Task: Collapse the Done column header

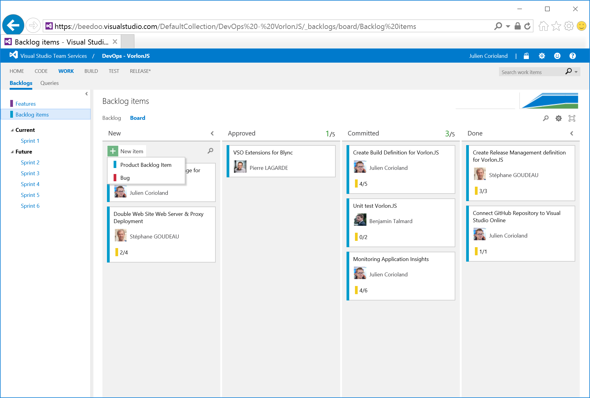Action: (x=572, y=133)
